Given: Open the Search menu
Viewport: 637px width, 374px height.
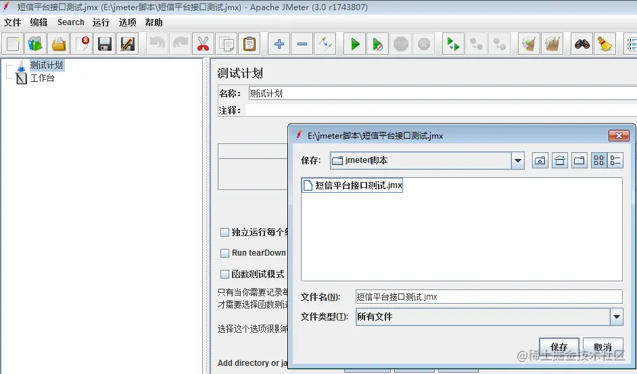Looking at the screenshot, I should [x=71, y=22].
